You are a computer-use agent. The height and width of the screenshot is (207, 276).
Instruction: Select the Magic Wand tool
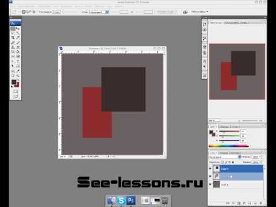(18, 33)
